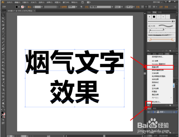Select the Free Transform tool
Image resolution: width=179 pixels, height=137 pixels.
tap(3, 65)
